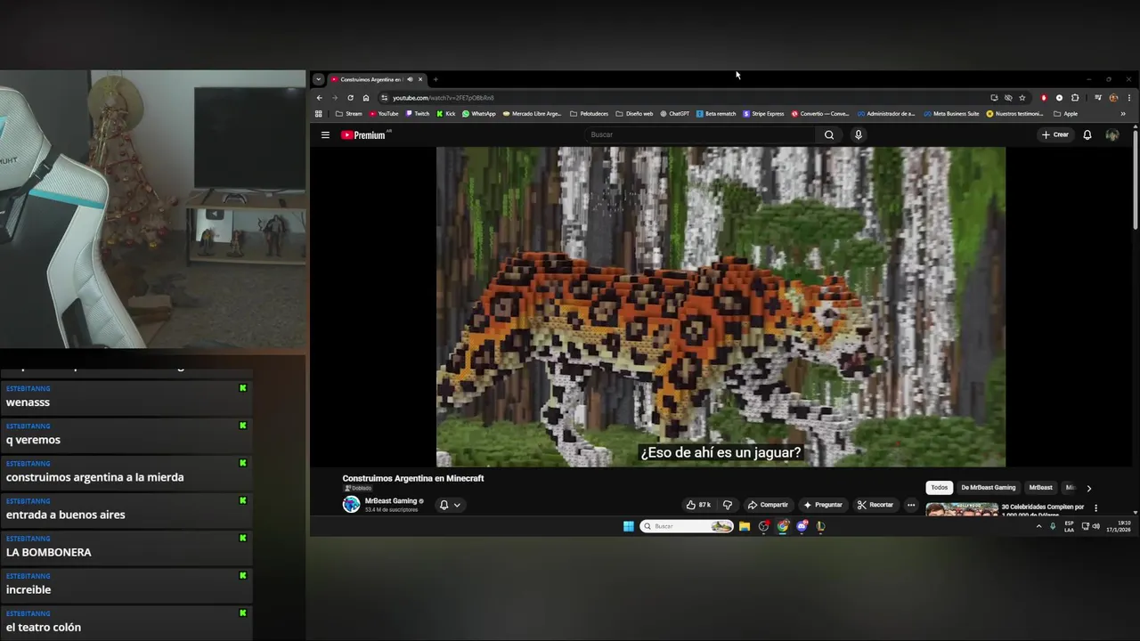
Task: Open File Explorer from the taskbar
Action: pyautogui.click(x=745, y=526)
